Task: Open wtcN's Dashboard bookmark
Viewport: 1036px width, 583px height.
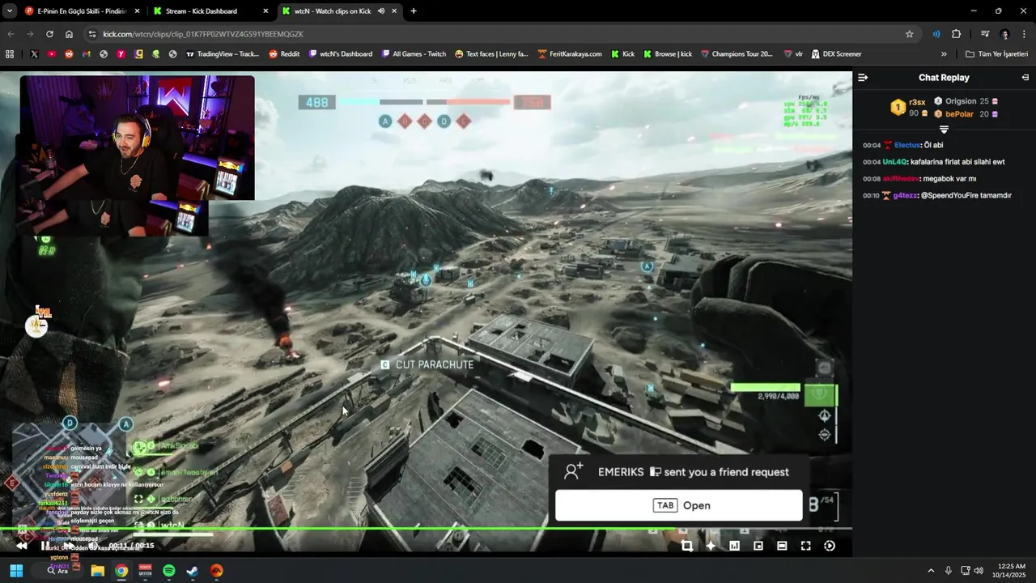Action: [x=341, y=54]
